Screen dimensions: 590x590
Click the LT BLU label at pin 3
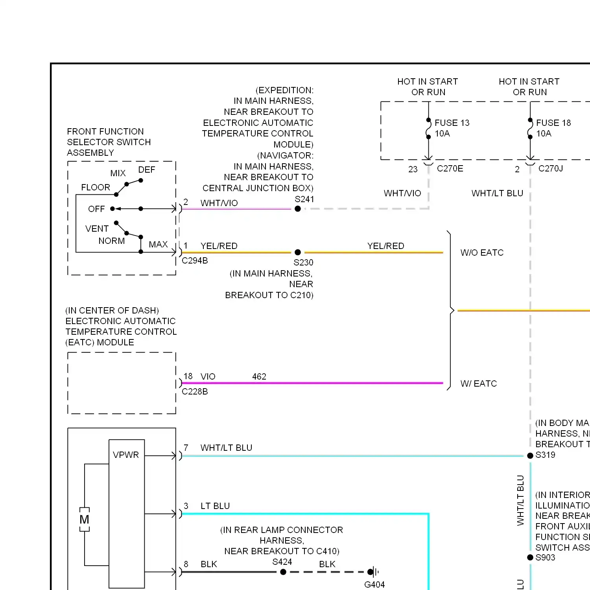[215, 506]
